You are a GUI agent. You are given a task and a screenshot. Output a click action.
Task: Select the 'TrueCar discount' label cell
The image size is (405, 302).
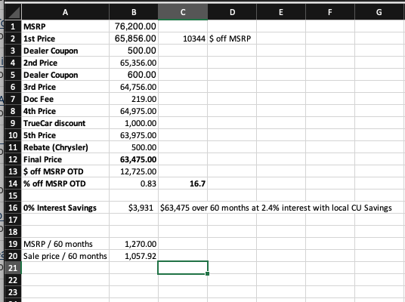(x=65, y=123)
